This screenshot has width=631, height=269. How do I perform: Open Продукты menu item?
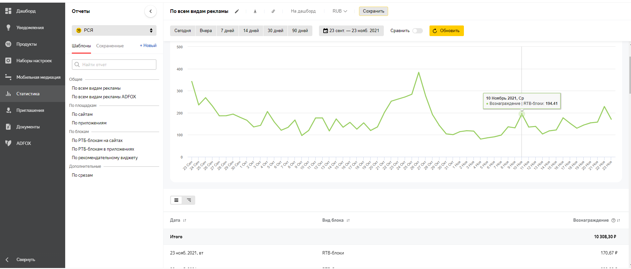click(x=26, y=44)
